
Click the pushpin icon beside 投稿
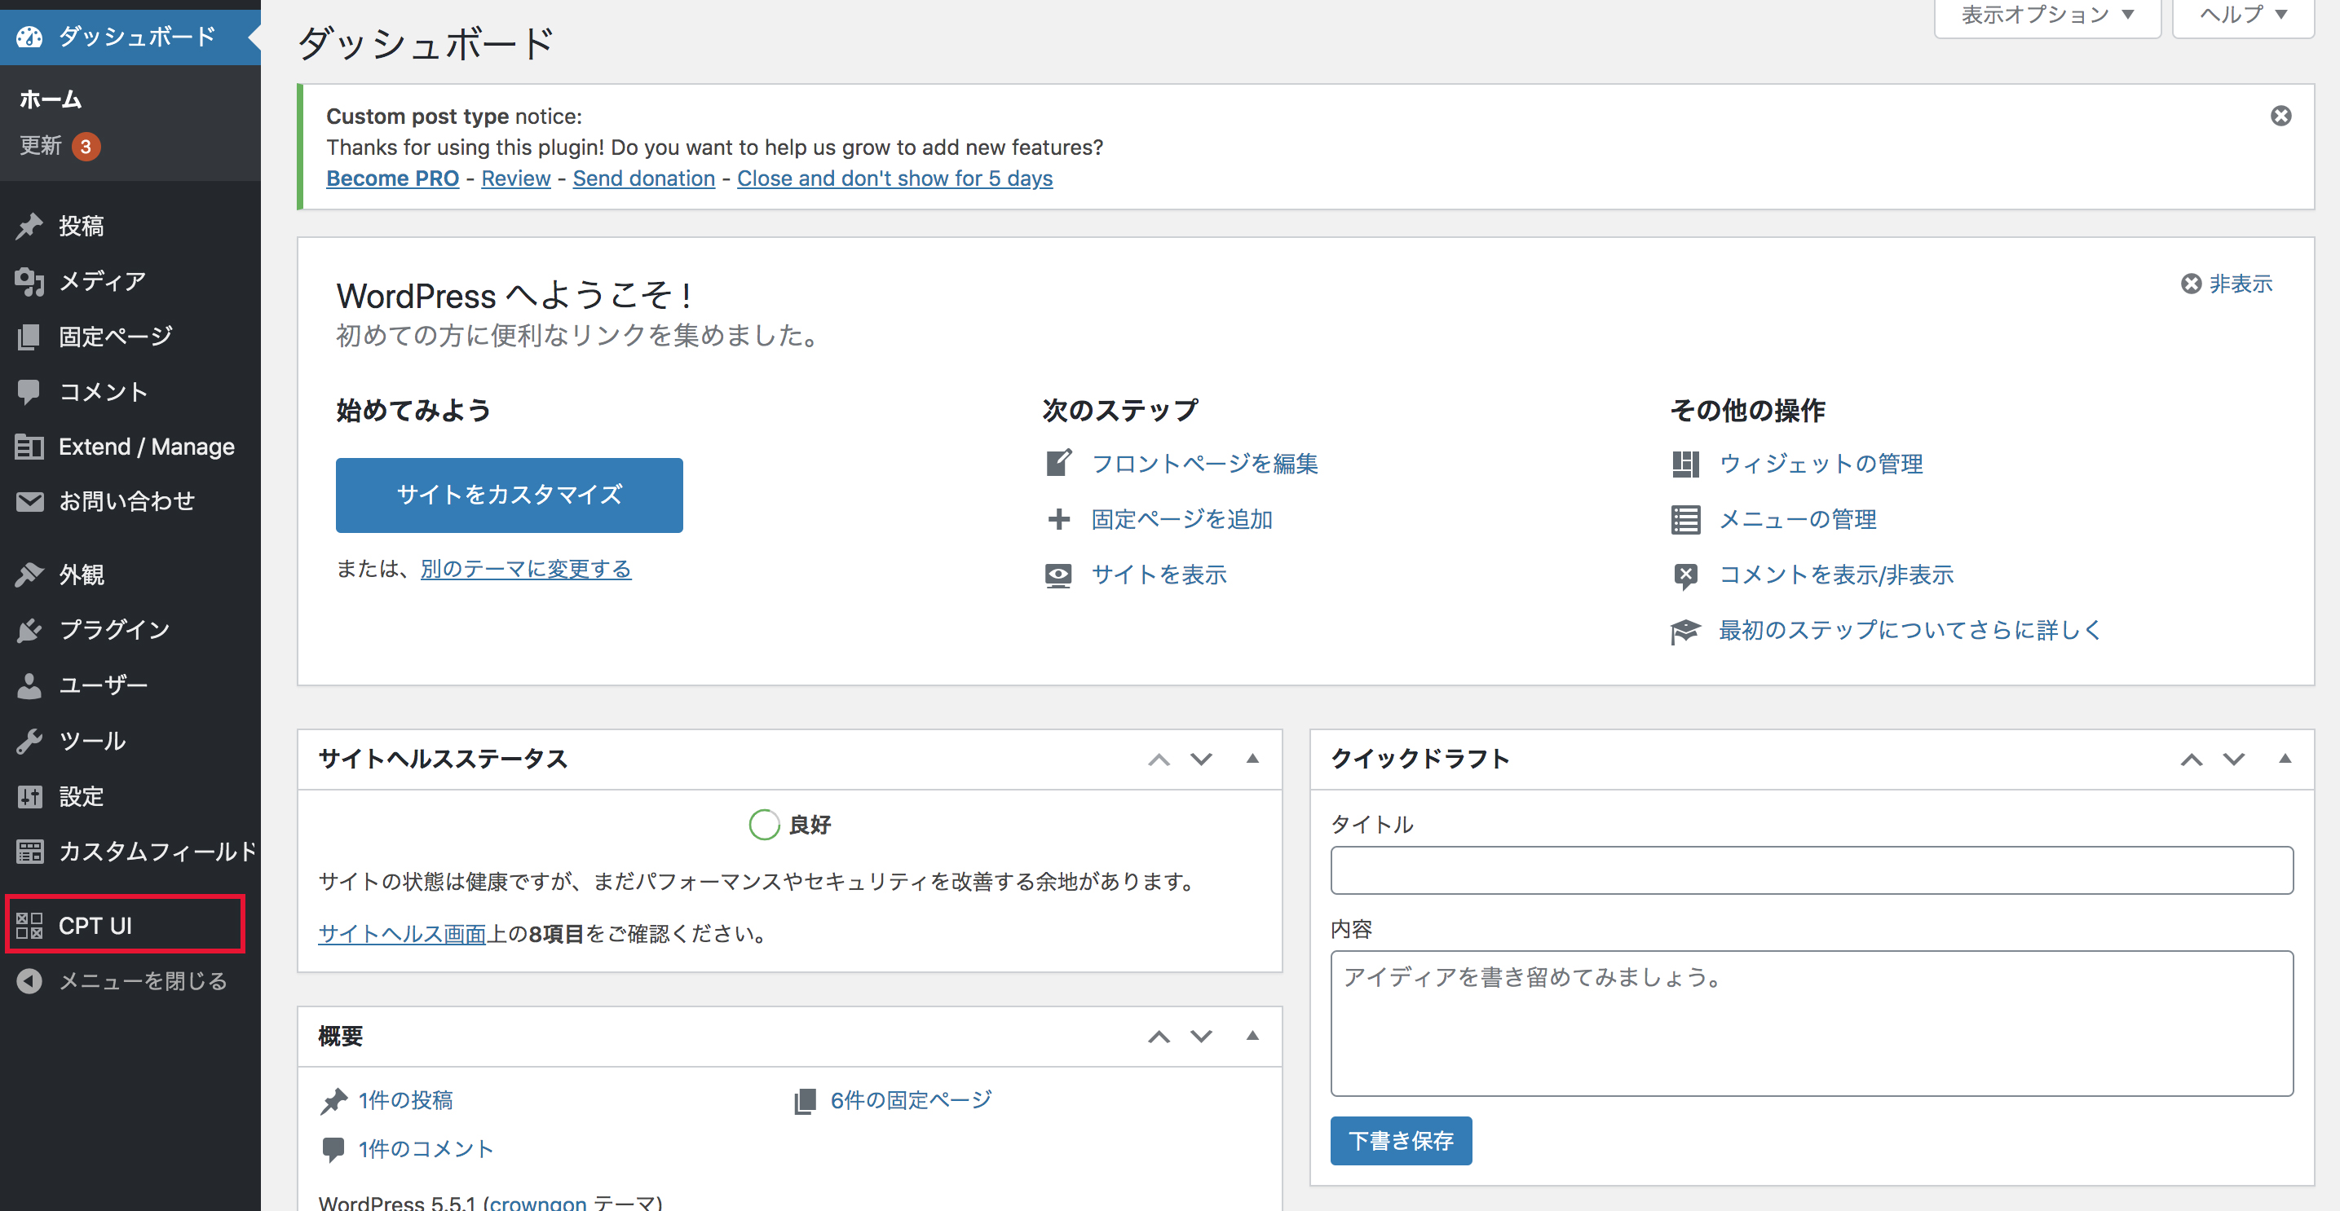coord(29,225)
